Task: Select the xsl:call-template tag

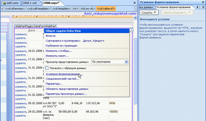Action: 39,9
